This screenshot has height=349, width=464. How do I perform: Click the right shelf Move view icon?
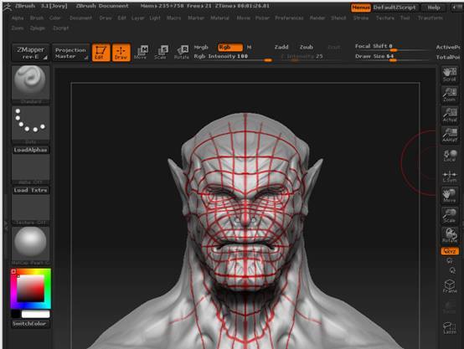(450, 195)
